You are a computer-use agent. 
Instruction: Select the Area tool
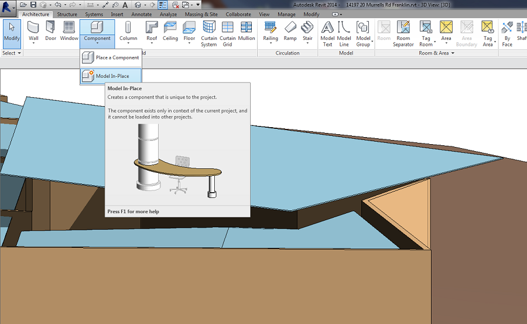[446, 33]
